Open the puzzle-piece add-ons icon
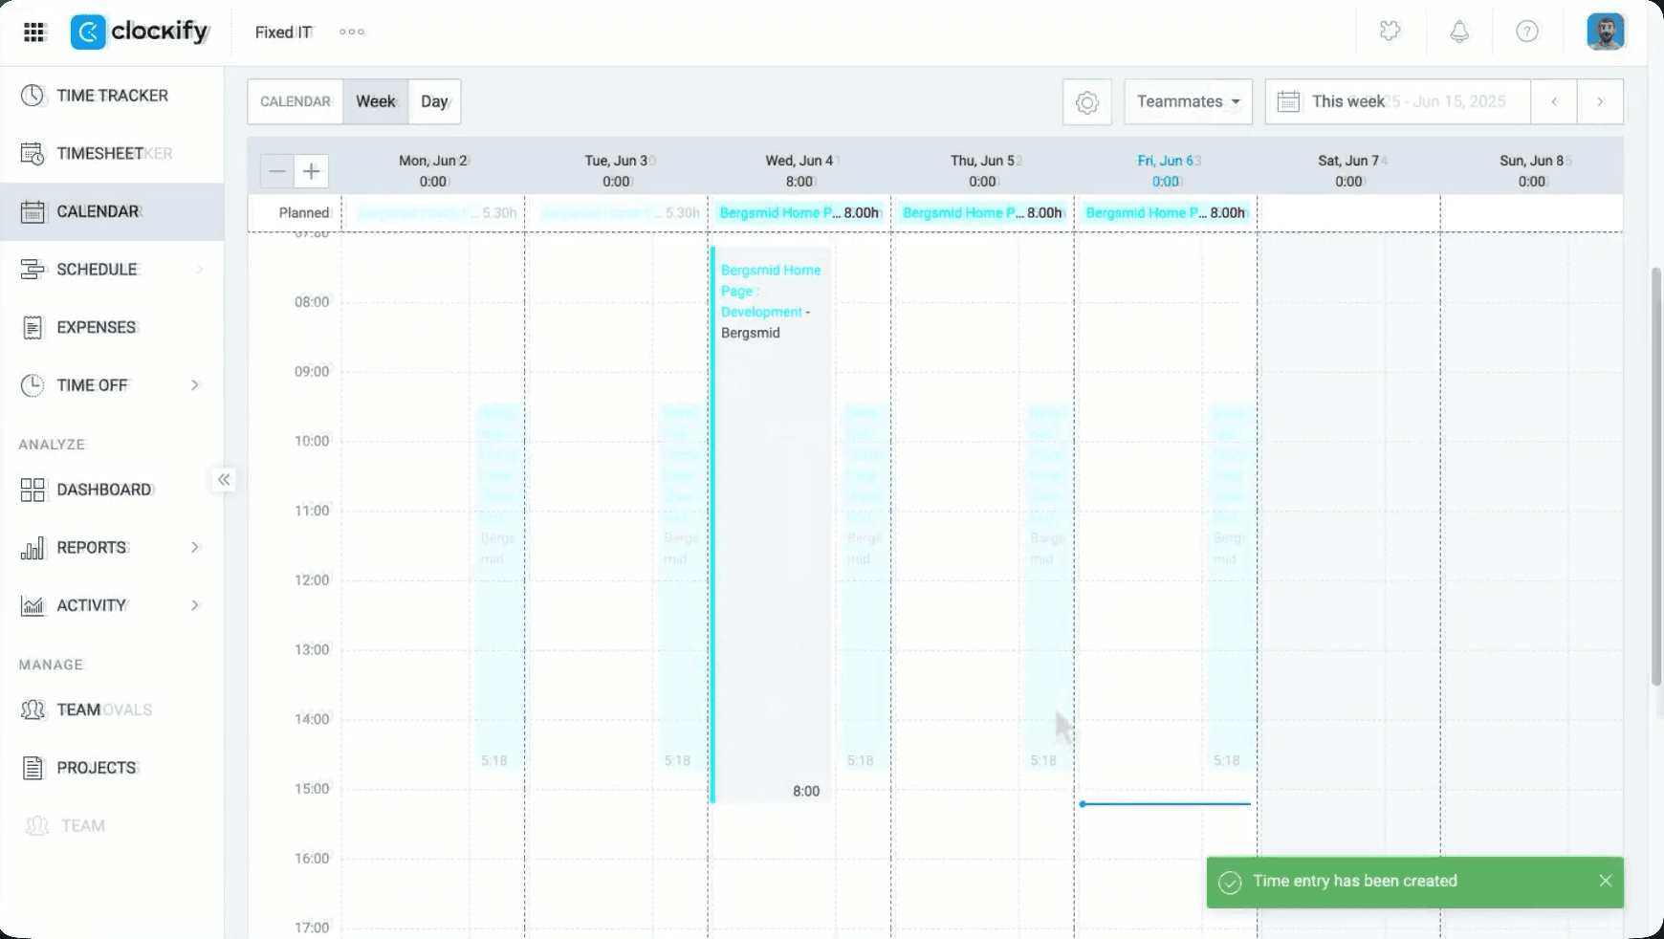The image size is (1664, 939). tap(1390, 32)
